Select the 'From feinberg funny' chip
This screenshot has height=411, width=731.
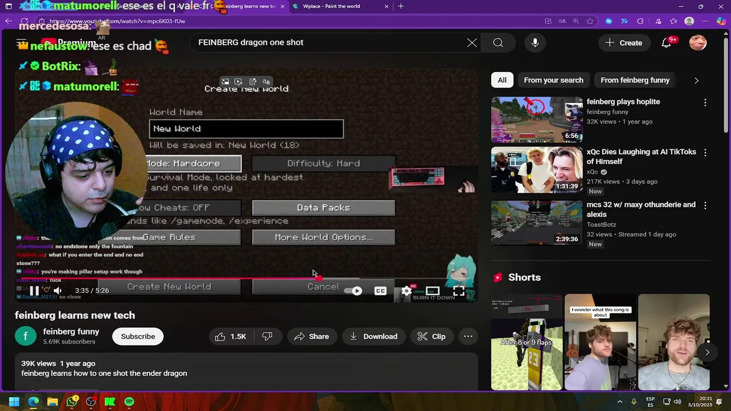(x=635, y=80)
